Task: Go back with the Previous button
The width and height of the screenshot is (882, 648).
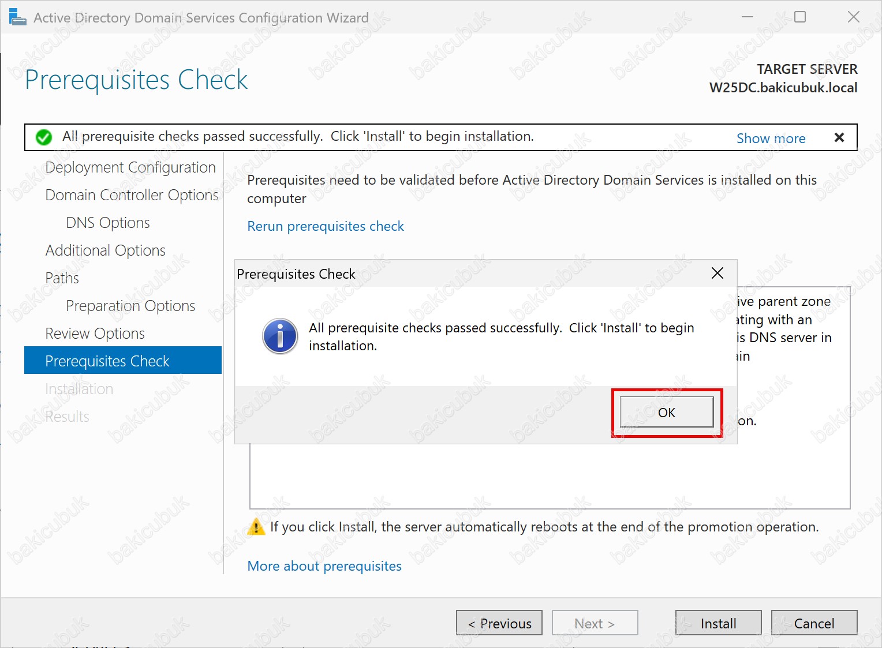Action: point(499,623)
